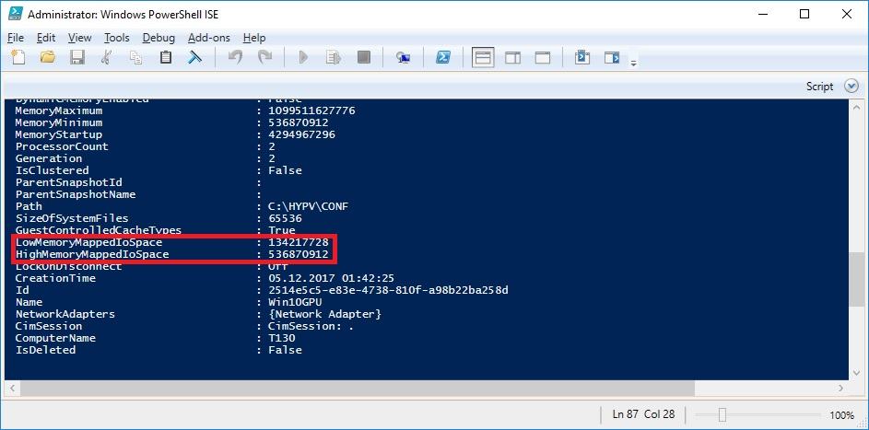Toggle Show Script Pane Maximized layout
Screen dimensions: 869x430
tap(542, 58)
